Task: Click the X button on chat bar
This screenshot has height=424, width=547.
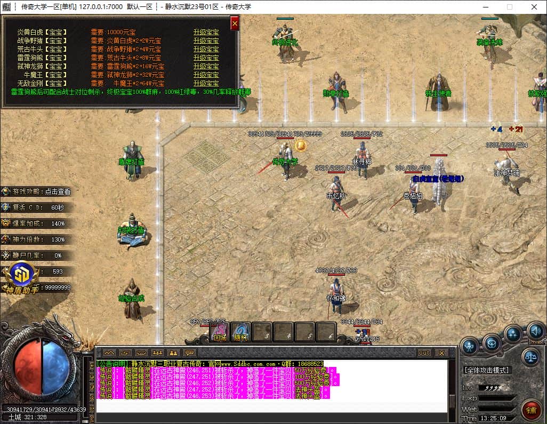Action: (x=441, y=353)
